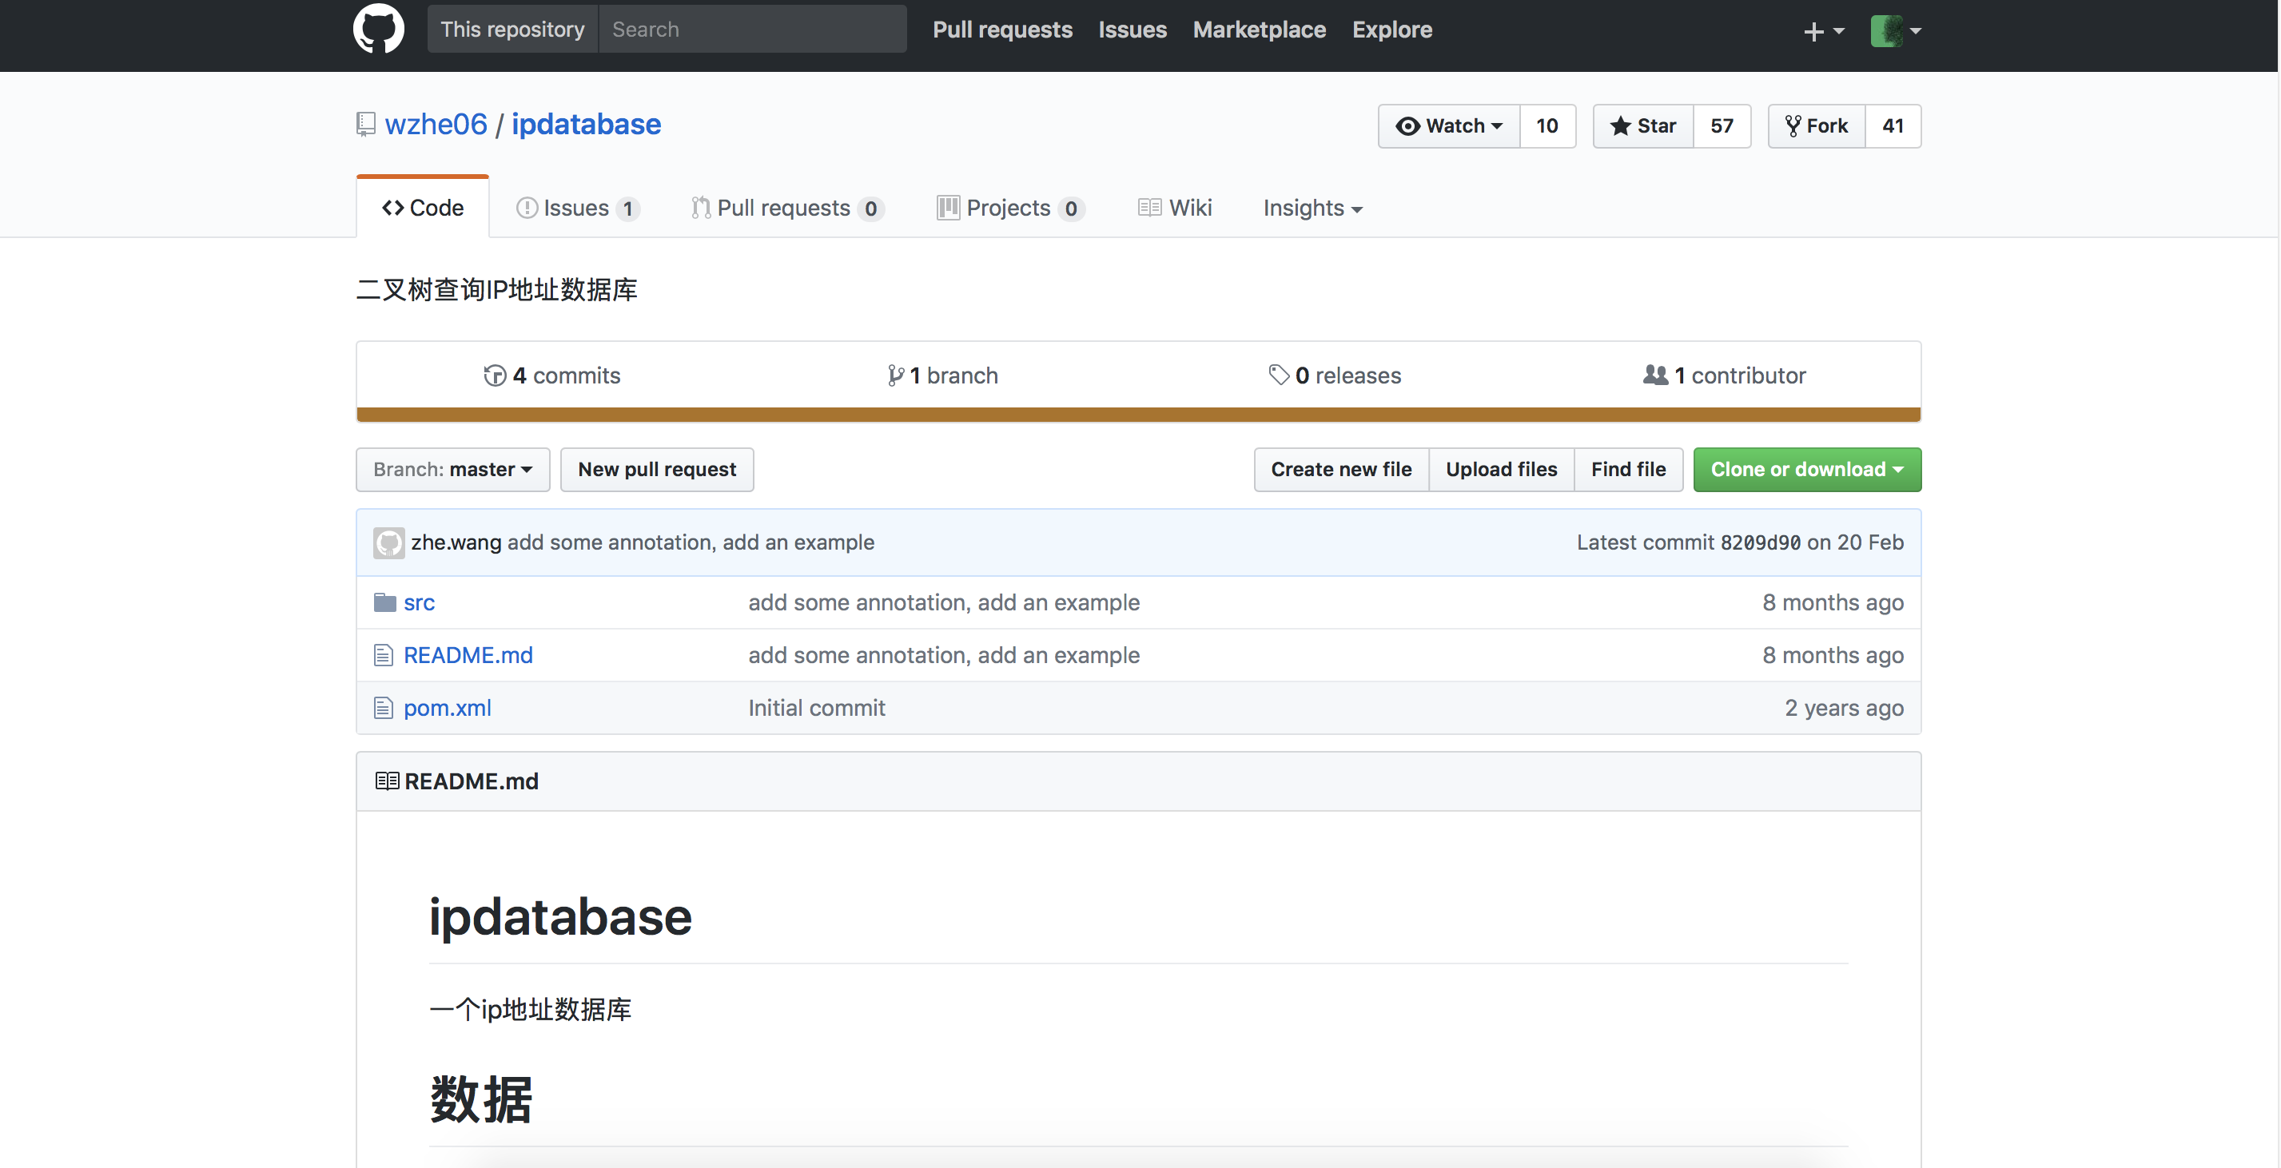Viewport: 2281px width, 1168px height.
Task: Focus the repository Search field
Action: [x=752, y=30]
